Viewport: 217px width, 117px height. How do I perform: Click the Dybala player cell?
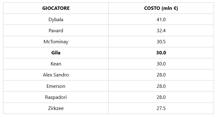point(56,19)
